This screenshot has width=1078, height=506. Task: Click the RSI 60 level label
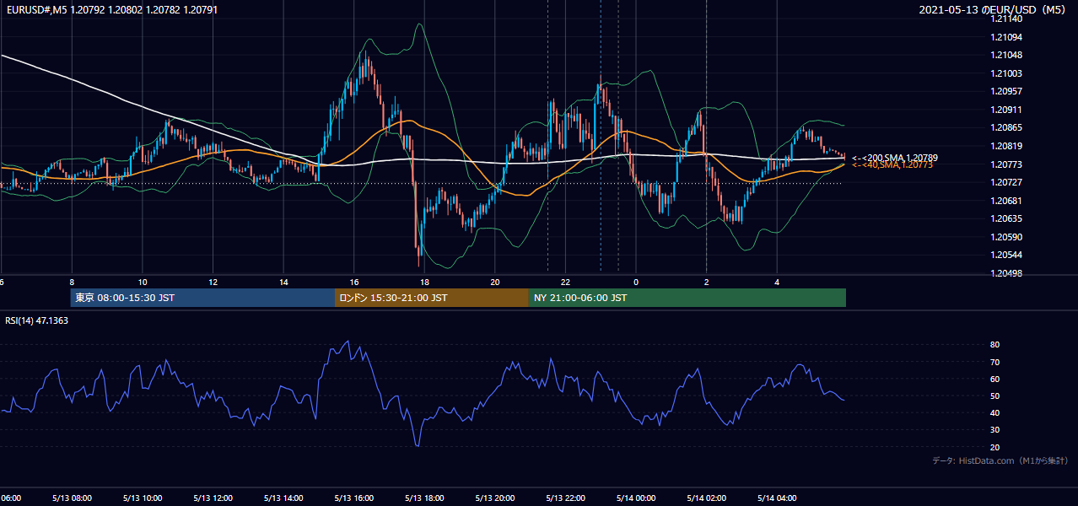click(994, 379)
